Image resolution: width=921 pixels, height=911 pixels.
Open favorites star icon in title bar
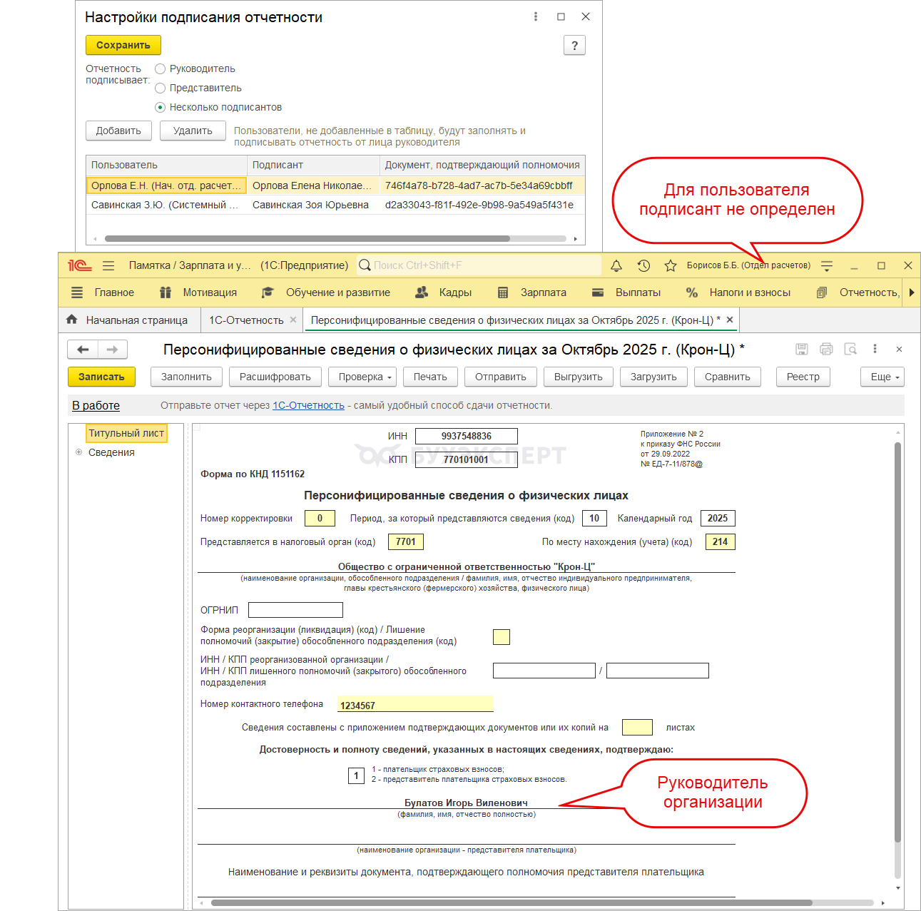[x=671, y=265]
